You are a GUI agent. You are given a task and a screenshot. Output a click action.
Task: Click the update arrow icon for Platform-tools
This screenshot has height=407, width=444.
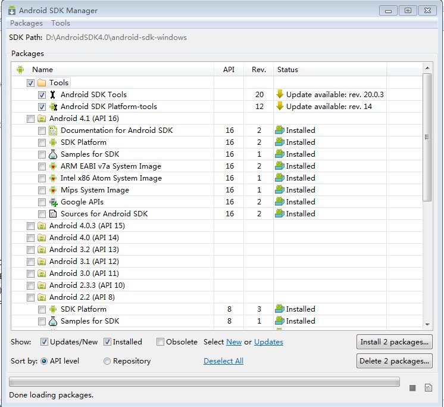tap(280, 105)
